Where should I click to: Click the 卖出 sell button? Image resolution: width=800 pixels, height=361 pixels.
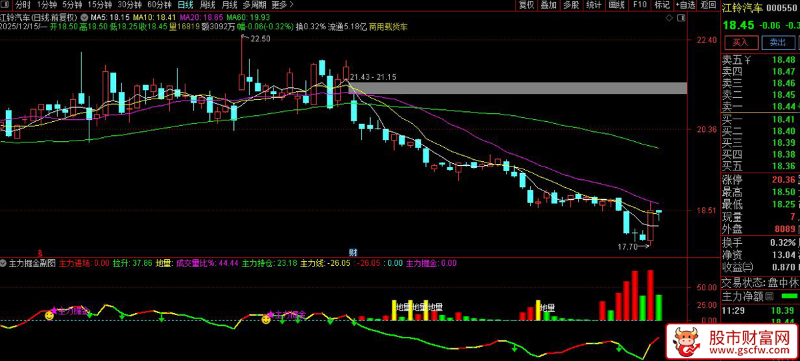coord(777,42)
